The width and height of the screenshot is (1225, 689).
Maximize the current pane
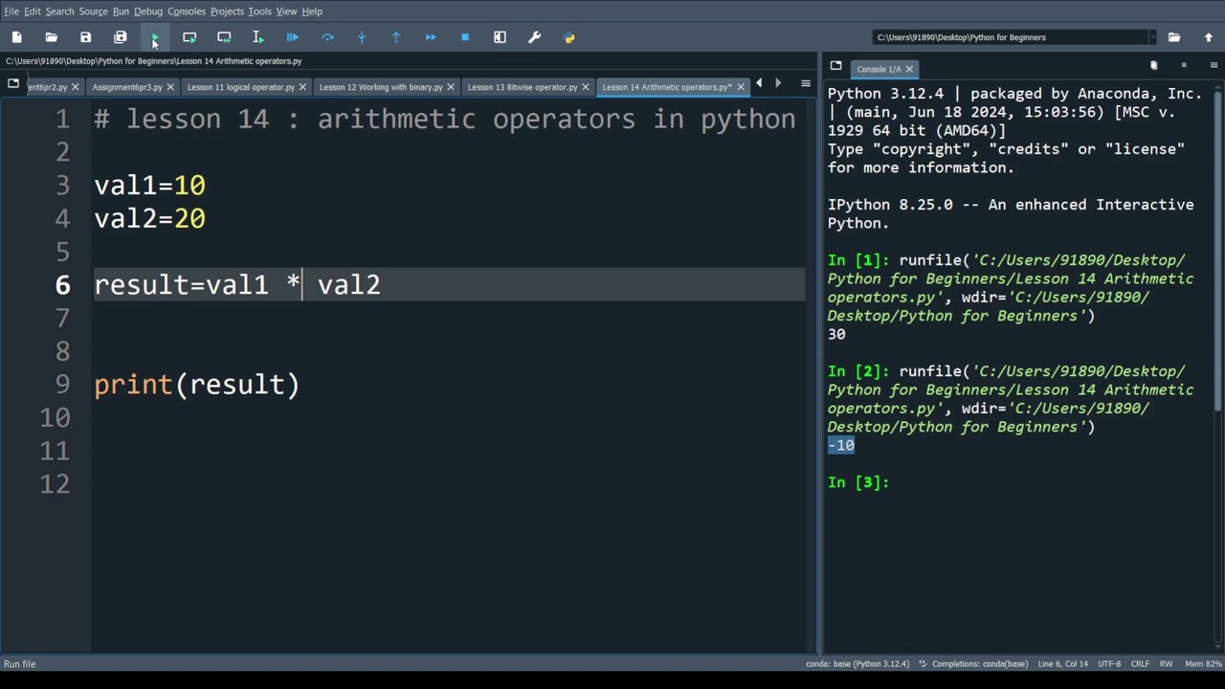coord(500,37)
